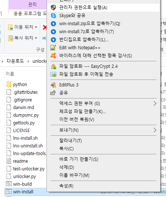166x197 pixels.
Task: Select lnx-install.sh file
Action: coord(22,138)
